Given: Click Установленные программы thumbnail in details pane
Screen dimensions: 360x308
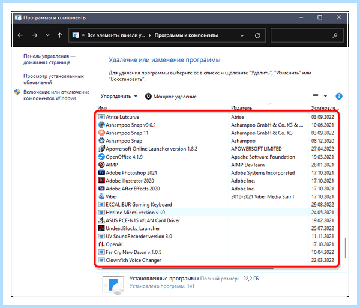Looking at the screenshot, I should pos(113,285).
